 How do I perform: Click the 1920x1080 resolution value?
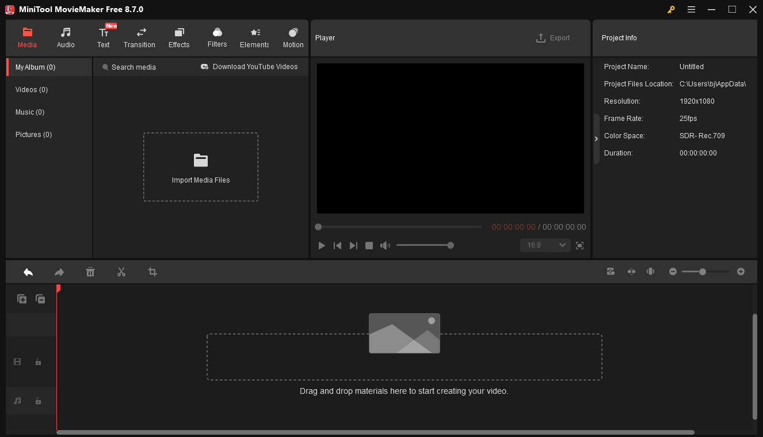[697, 101]
